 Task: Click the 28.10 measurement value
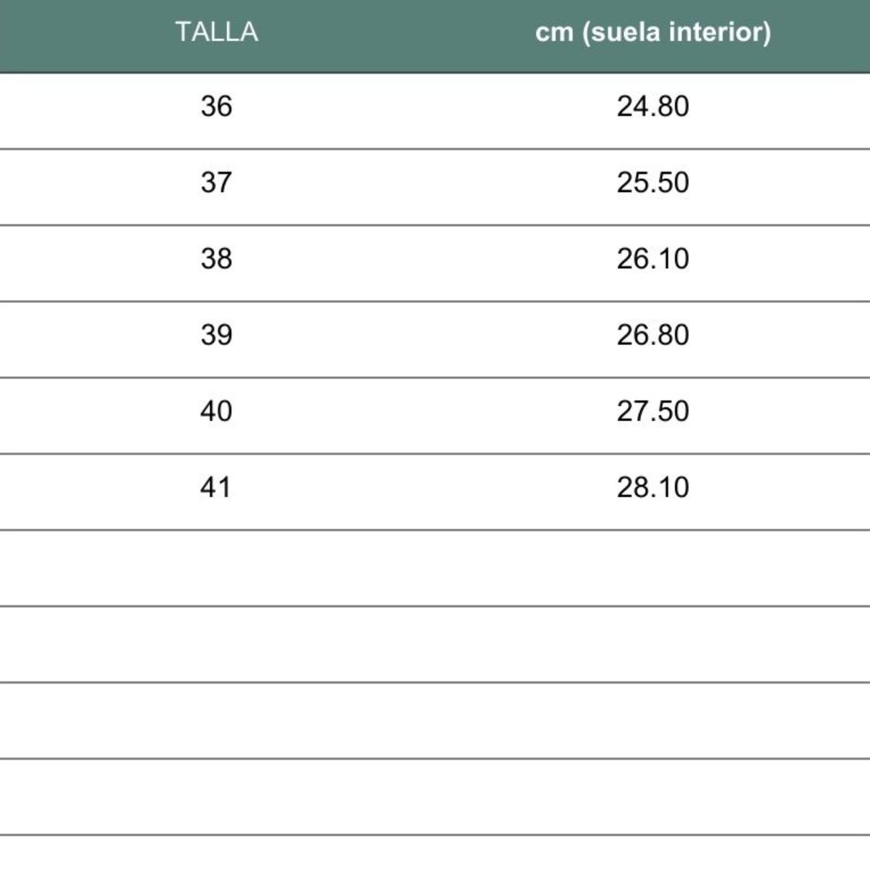point(652,487)
